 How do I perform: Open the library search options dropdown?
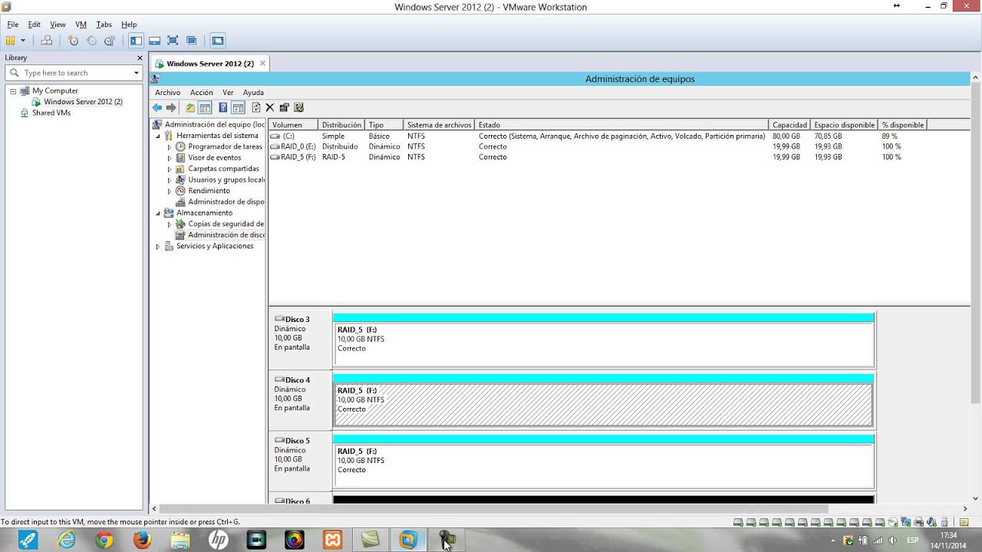[x=137, y=73]
